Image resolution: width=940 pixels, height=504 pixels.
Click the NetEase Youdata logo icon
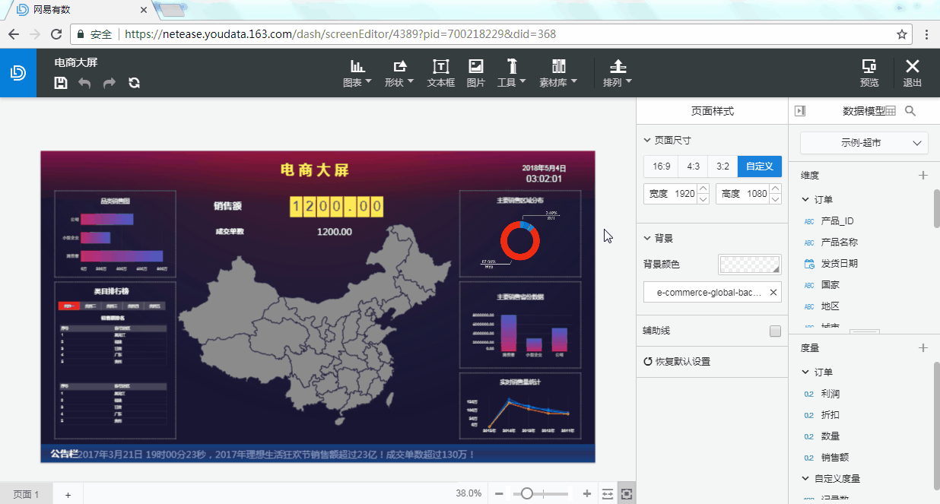click(x=18, y=73)
